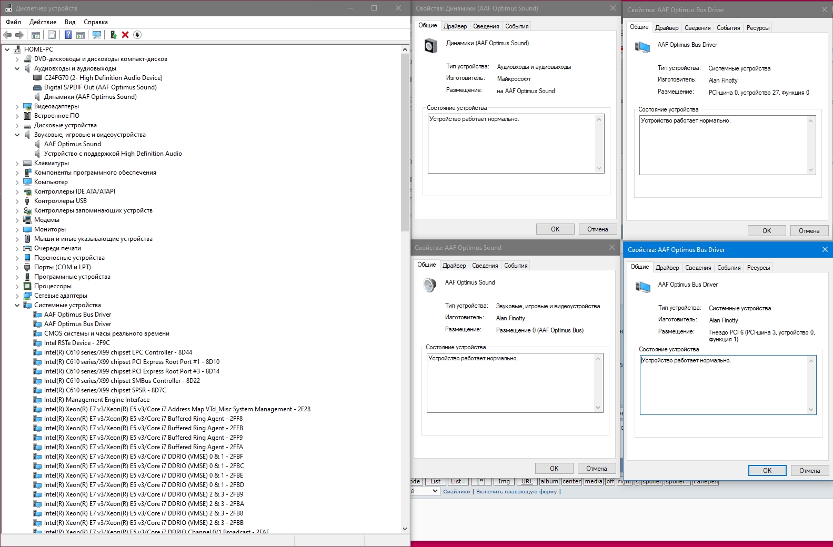833x547 pixels.
Task: Expand Контроллеры IDE ATA/ATAPI
Action: pyautogui.click(x=17, y=191)
